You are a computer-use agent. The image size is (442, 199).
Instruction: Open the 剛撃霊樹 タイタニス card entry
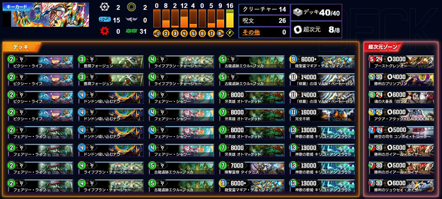(251, 169)
